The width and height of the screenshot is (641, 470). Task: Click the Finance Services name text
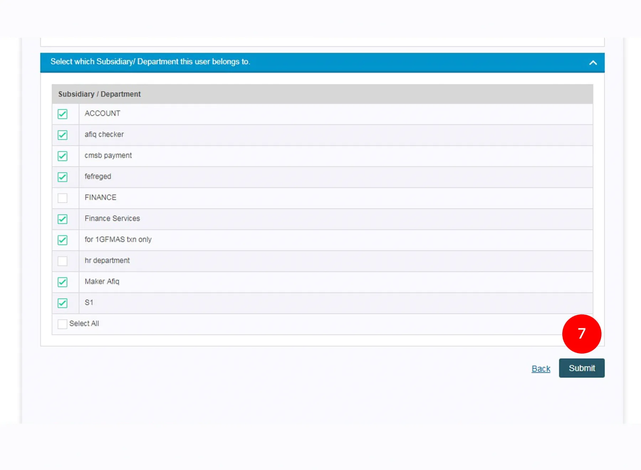(112, 219)
